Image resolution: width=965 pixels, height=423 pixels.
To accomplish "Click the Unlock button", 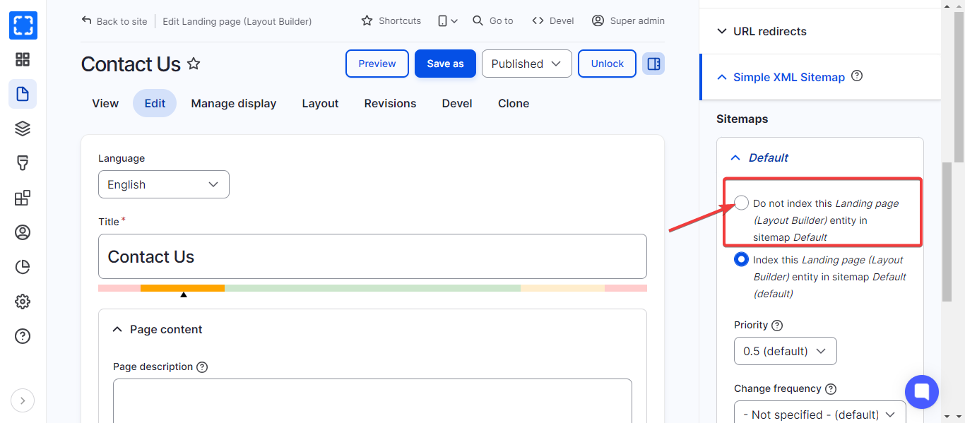I will (x=607, y=64).
